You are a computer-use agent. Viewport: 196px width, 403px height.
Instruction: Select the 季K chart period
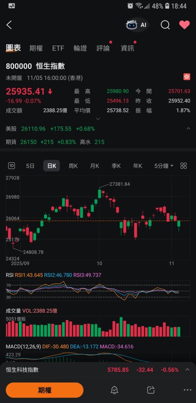(x=116, y=166)
